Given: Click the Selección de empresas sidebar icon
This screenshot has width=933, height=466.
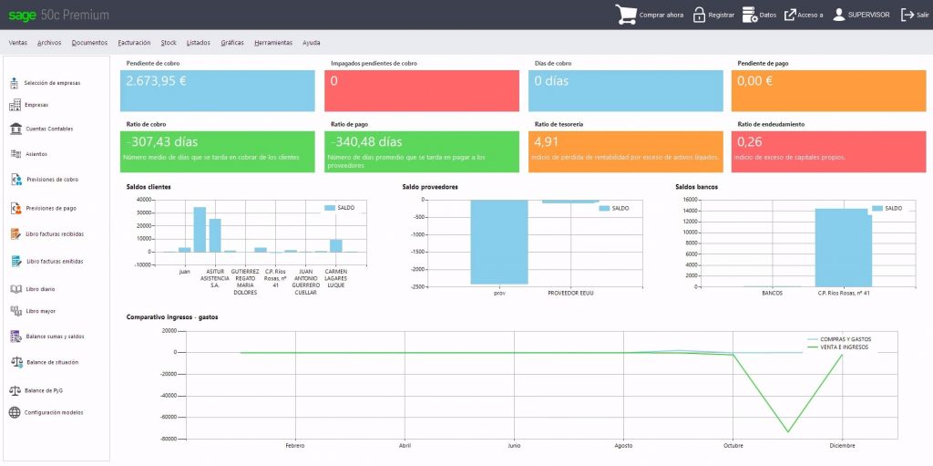Looking at the screenshot, I should 15,83.
